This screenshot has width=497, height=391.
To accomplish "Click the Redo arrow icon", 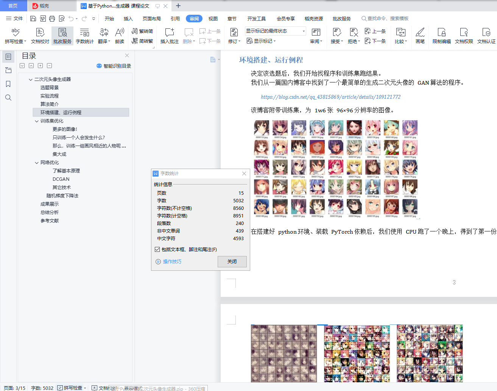I will click(84, 19).
